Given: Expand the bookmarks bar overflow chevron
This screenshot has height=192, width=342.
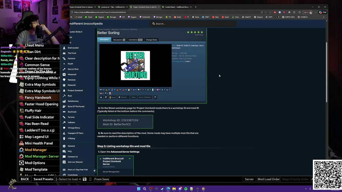Looking at the screenshot, I should click(324, 17).
